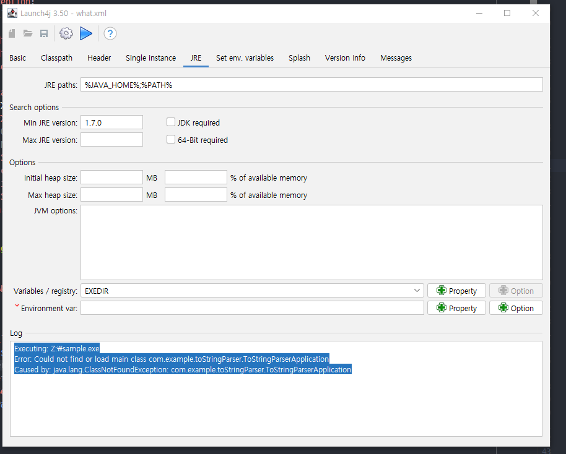This screenshot has height=454, width=566.
Task: Click the 'Error: Could not find or load main class' line
Action: 172,359
